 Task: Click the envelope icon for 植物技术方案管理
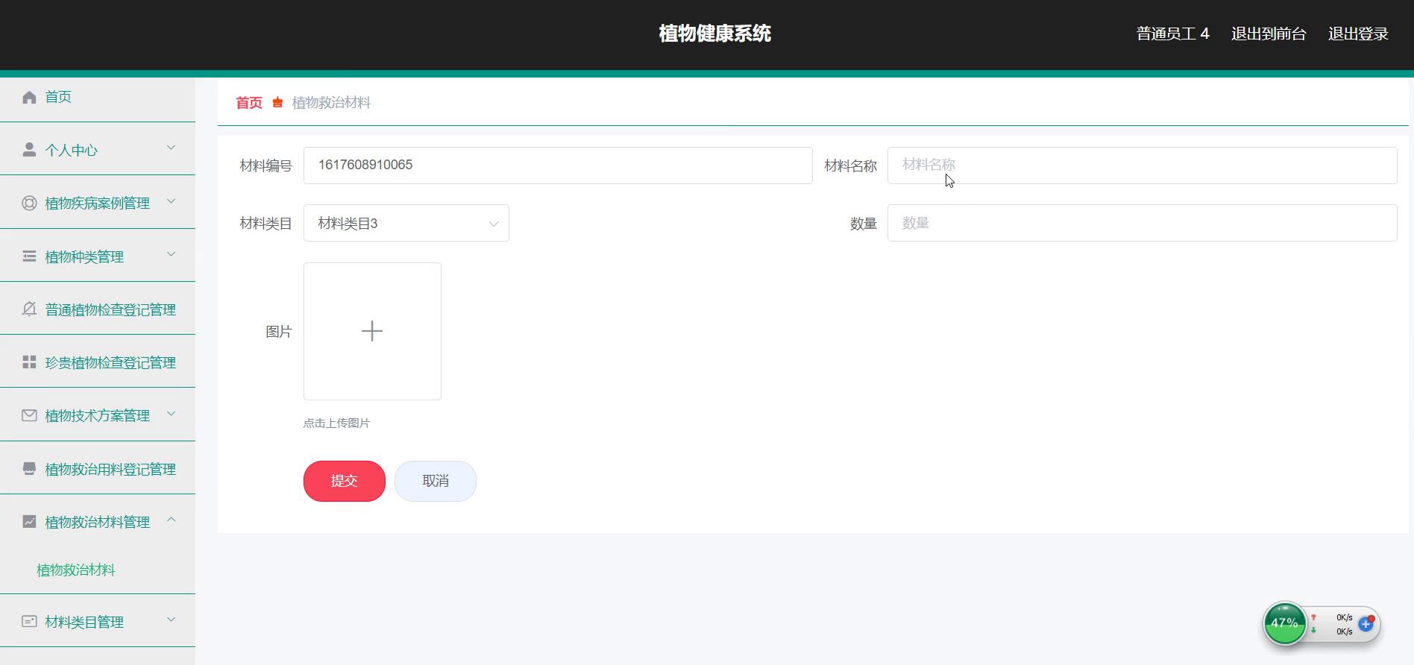coord(29,415)
